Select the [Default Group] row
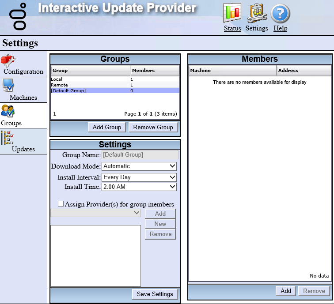Image resolution: width=334 pixels, height=304 pixels. tap(115, 90)
